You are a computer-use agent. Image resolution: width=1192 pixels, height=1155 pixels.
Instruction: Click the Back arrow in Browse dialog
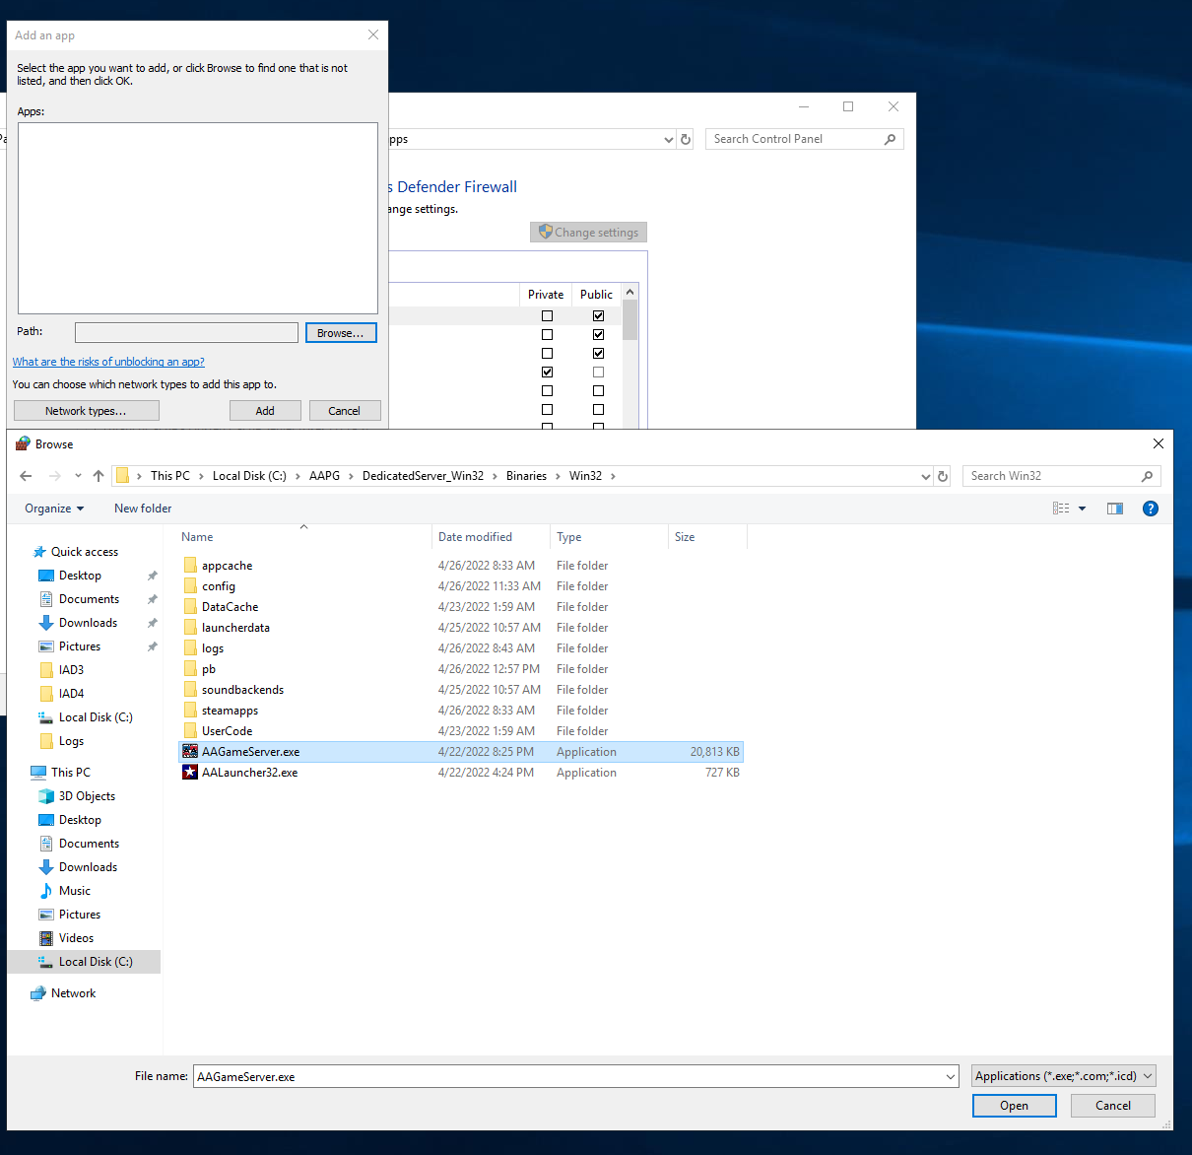pos(26,476)
